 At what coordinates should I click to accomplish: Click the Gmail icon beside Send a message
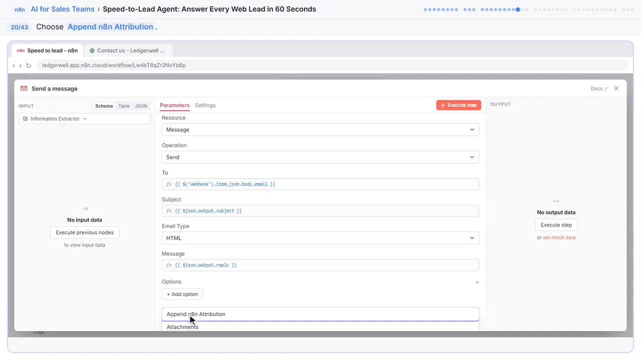point(24,88)
